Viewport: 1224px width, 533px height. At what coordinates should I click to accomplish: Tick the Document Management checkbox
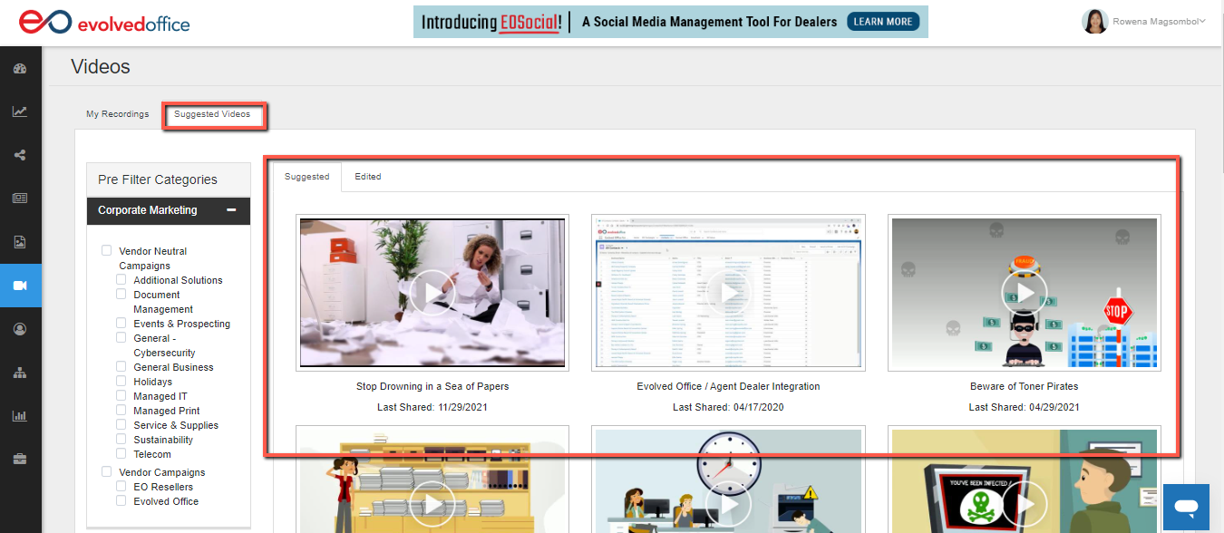click(121, 295)
